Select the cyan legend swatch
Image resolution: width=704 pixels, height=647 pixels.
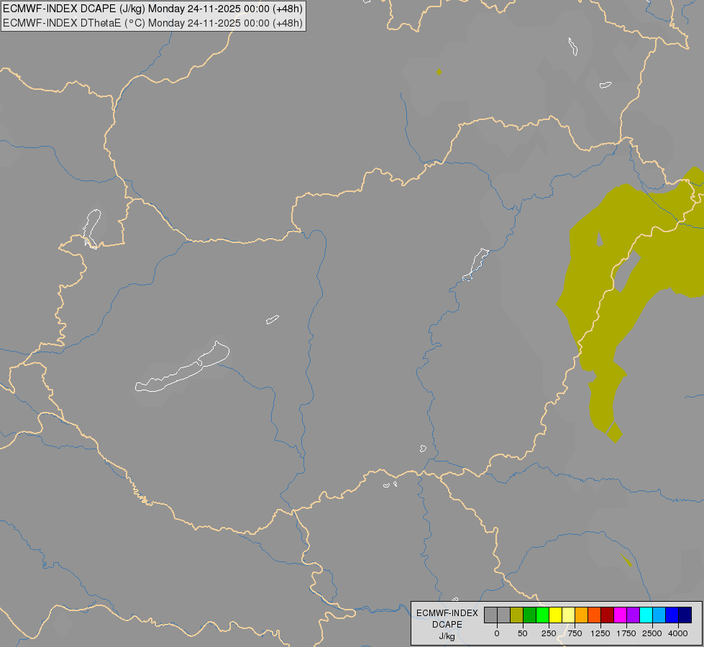pos(646,615)
